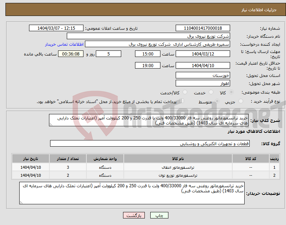286x225 pixels.
Task: Click quantity 3 in the row 1
Action: pyautogui.click(x=68, y=167)
